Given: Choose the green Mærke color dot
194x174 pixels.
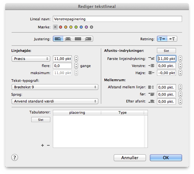Looking at the screenshot, I should click(76, 27).
